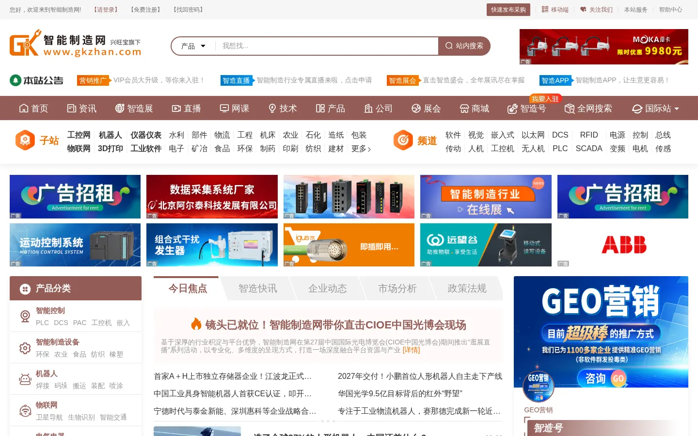
Task: Click the 商城 shop icon in nav
Action: 464,109
